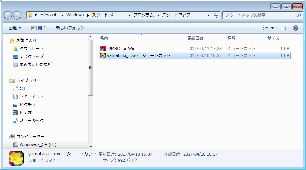The image size is (306, 170).
Task: Select the yamabuki_r.exe shortcut file icon
Action: pos(103,56)
